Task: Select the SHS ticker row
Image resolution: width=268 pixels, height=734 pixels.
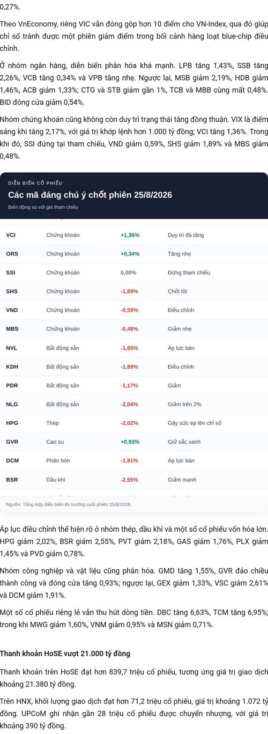Action: (134, 291)
